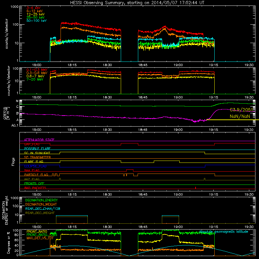Screen dimensions: 259x259
Task: Click the raised SAA_FLAG pulse segment
Action: (130, 170)
